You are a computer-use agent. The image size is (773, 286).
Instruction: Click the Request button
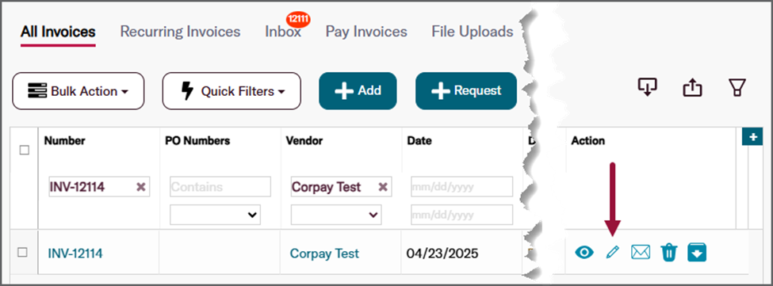click(x=466, y=90)
